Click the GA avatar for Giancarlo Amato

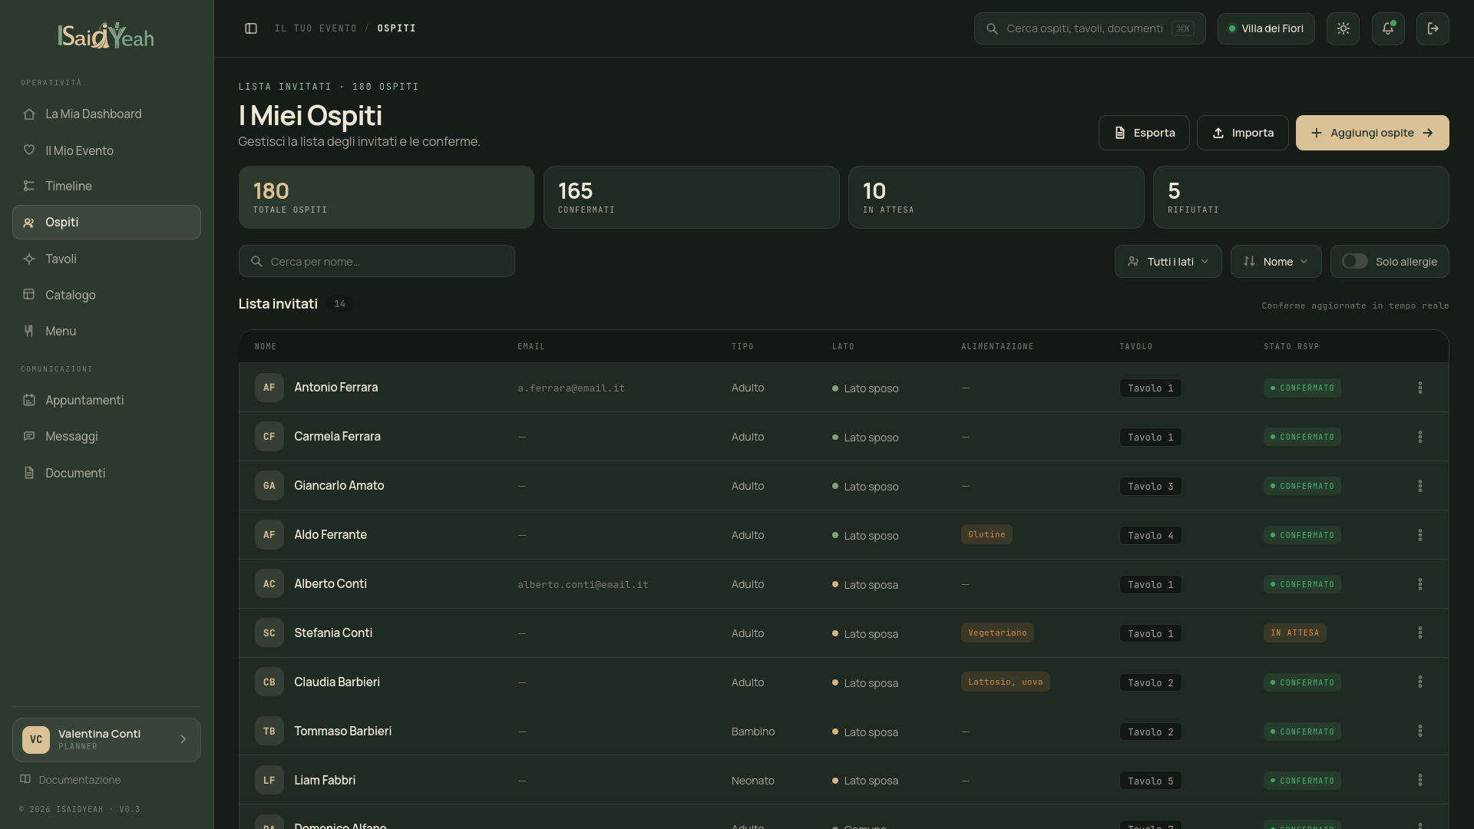pyautogui.click(x=269, y=486)
